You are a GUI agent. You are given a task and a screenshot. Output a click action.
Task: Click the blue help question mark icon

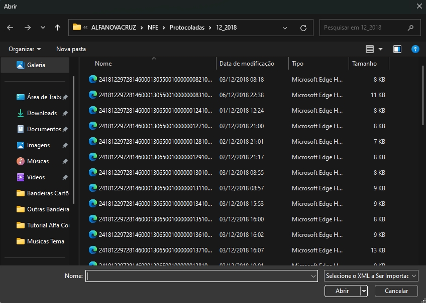[x=415, y=49]
